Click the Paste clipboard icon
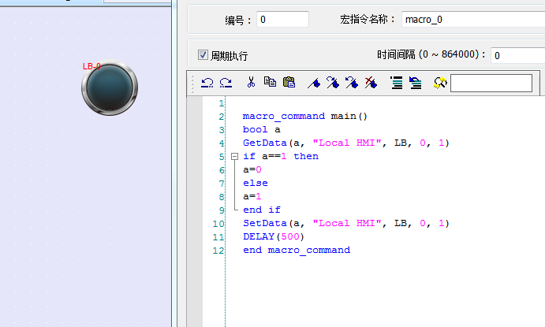The height and width of the screenshot is (327, 545). pos(289,82)
